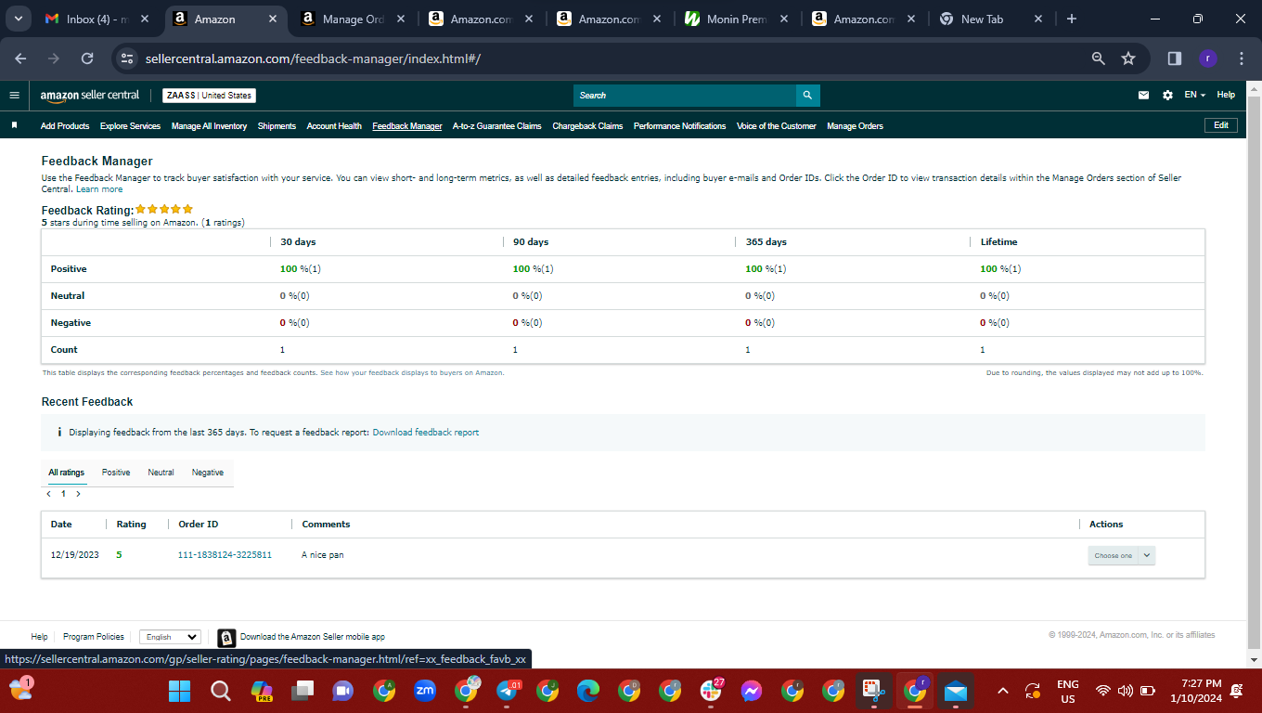Open the Mail app from the taskbar
1262x713 pixels.
[955, 691]
